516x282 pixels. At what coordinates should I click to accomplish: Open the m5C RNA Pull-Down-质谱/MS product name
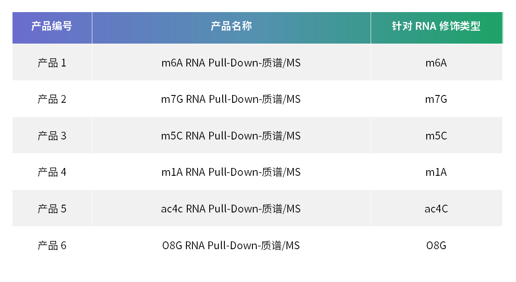(x=231, y=136)
